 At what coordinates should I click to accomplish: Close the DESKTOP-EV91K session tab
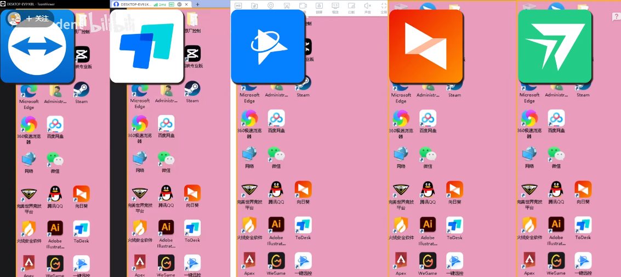coord(186,4)
